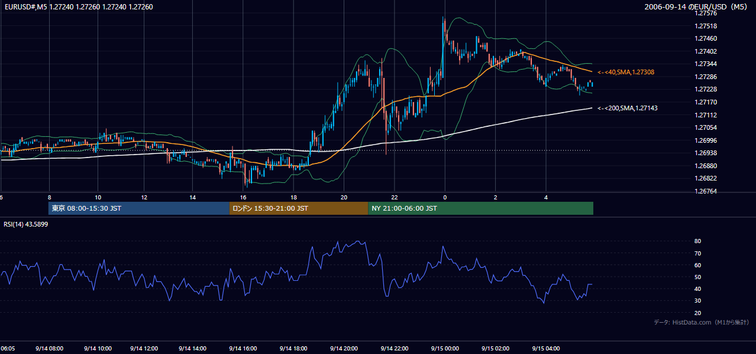The image size is (756, 354).
Task: Click the '9/14 08:00' bottom time label
Action: click(x=50, y=349)
